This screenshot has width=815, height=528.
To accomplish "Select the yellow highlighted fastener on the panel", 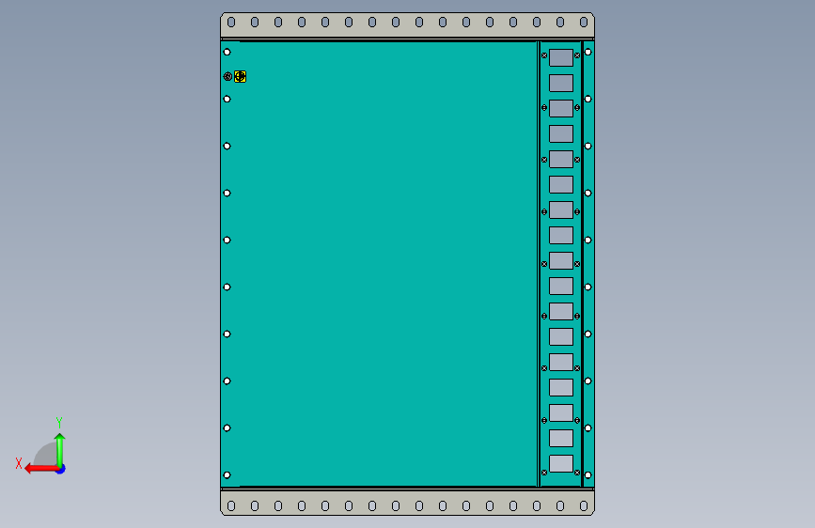I will [x=240, y=77].
